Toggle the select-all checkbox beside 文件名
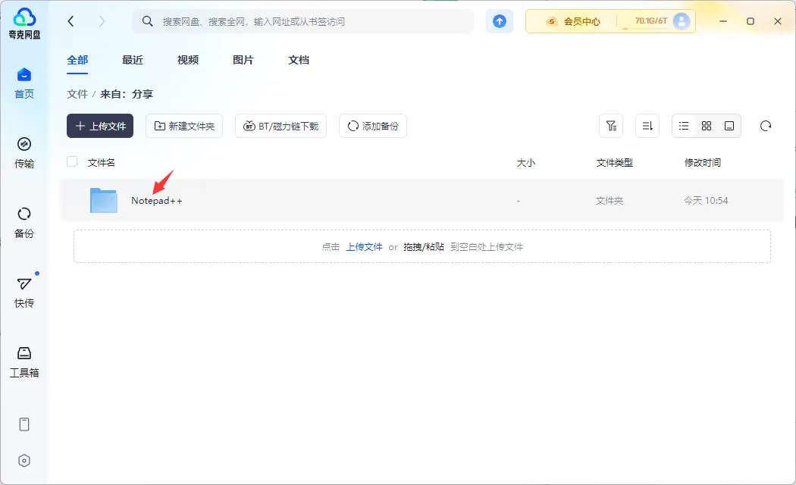The width and height of the screenshot is (796, 485). (72, 162)
